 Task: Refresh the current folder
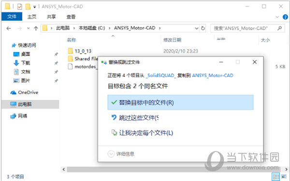tap(203, 28)
